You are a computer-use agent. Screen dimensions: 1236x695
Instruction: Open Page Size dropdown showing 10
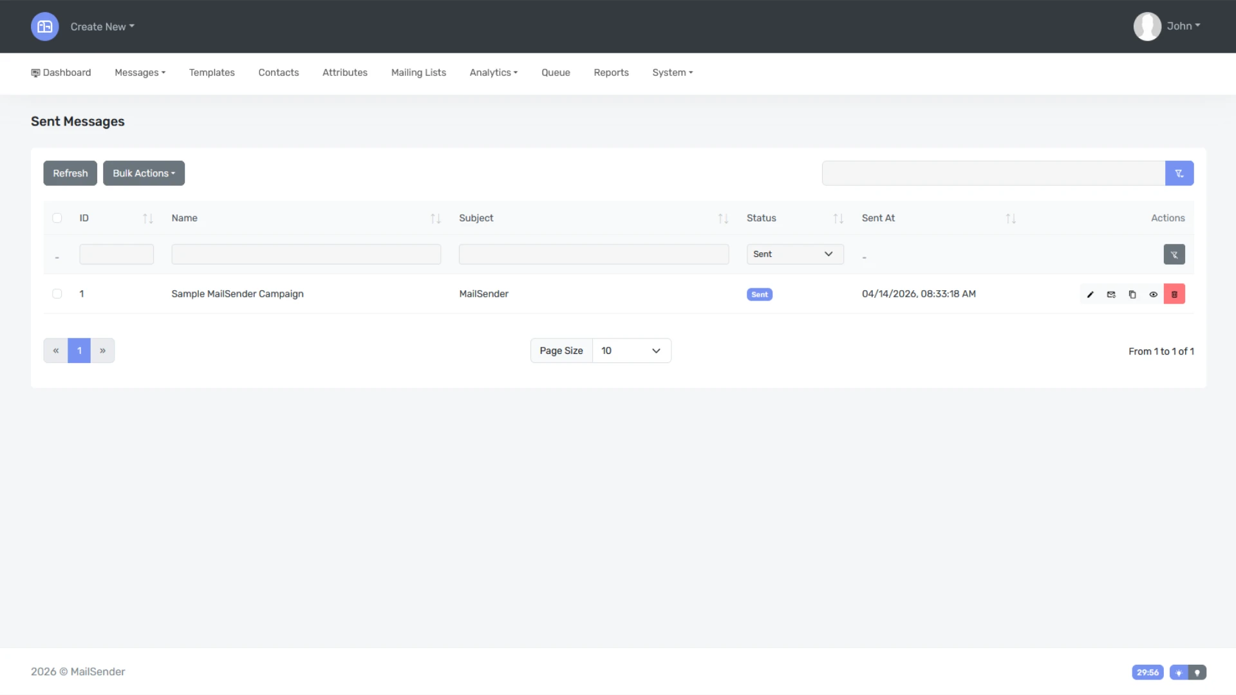tap(632, 351)
